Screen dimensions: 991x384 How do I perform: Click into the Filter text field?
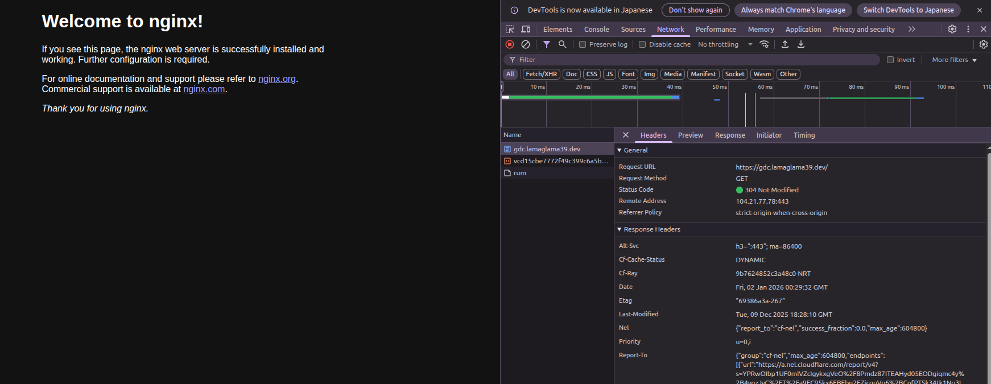[692, 60]
